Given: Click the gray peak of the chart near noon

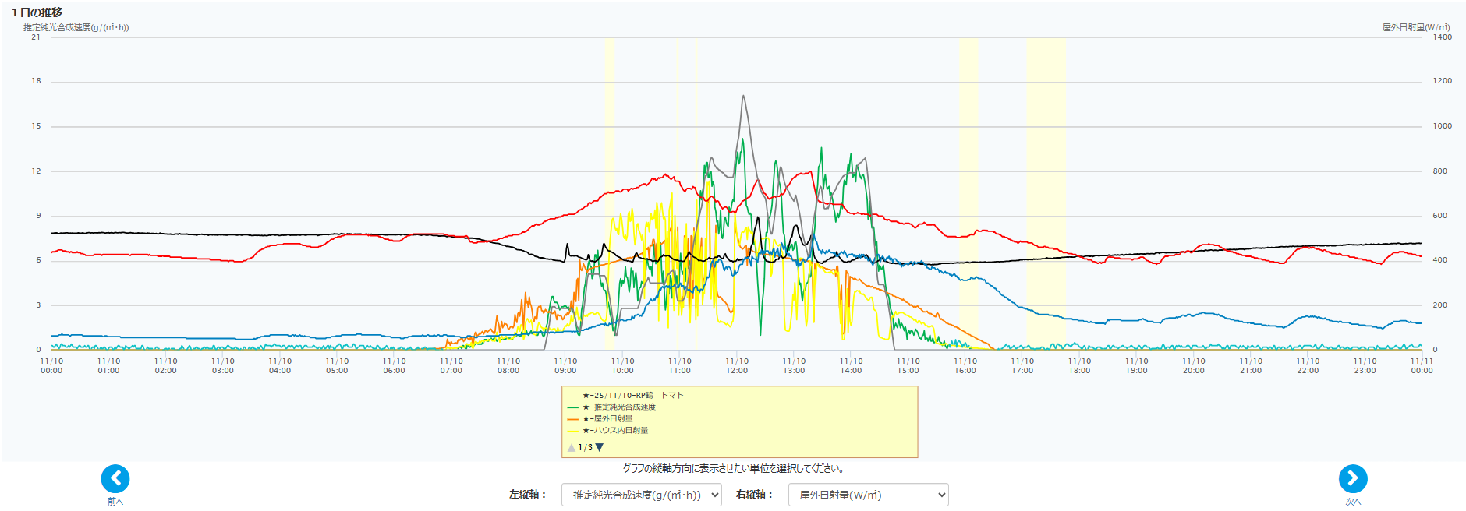Looking at the screenshot, I should [743, 97].
